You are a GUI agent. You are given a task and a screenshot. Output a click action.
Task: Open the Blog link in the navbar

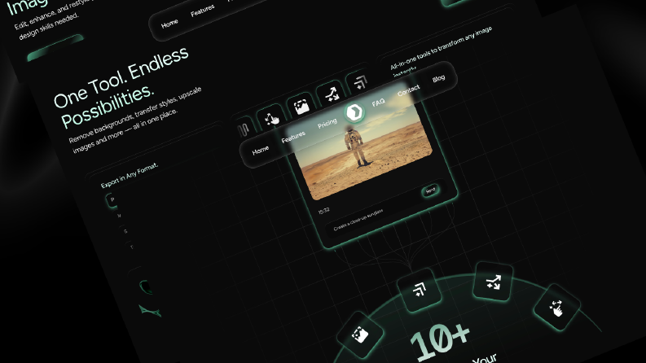[438, 78]
